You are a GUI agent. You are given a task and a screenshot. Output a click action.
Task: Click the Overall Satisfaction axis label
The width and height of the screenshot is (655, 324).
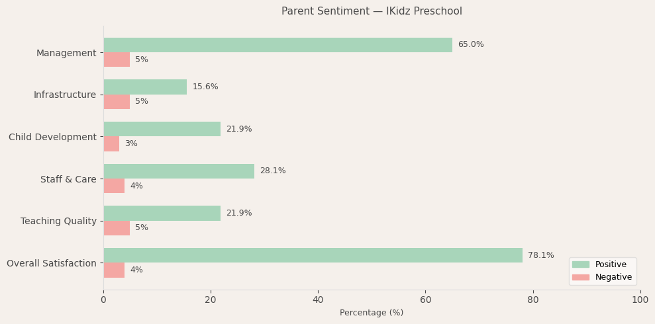[x=52, y=263]
